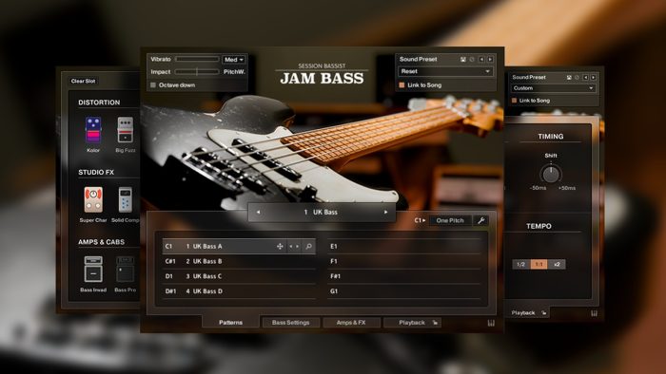
Task: Click the left-right arrows on the UK Bass A row
Action: click(x=294, y=246)
